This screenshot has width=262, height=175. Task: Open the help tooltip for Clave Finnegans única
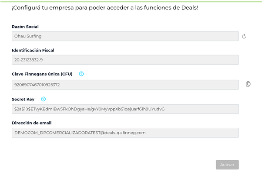click(x=81, y=74)
